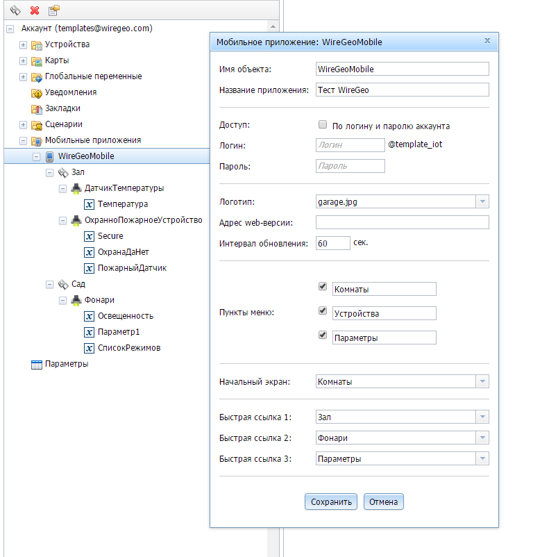Click the Карты folder icon
The image size is (558, 557).
tap(37, 61)
